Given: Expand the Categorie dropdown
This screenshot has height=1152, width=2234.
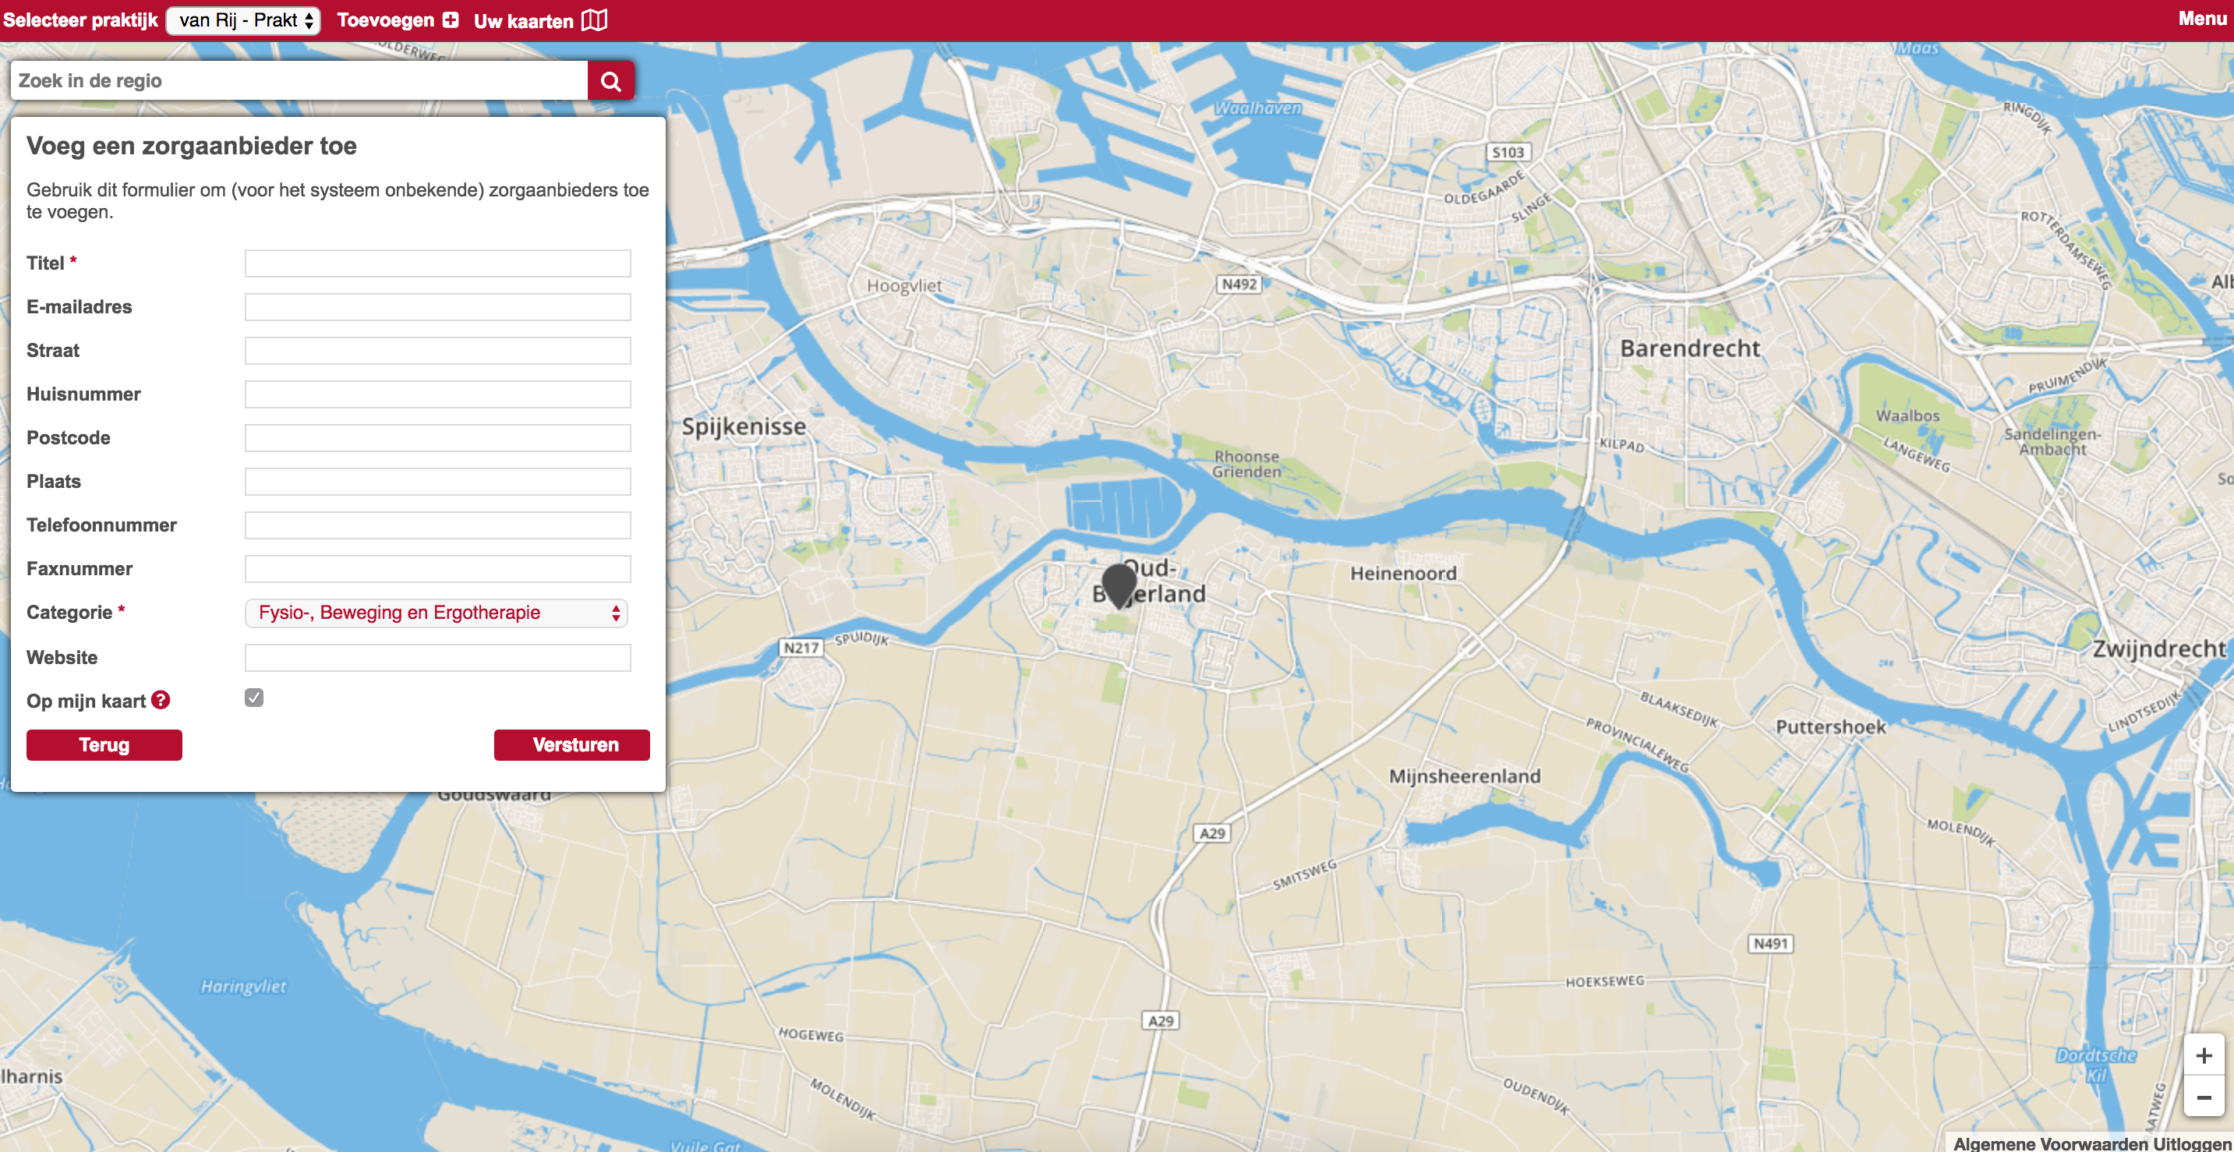Looking at the screenshot, I should pyautogui.click(x=437, y=613).
